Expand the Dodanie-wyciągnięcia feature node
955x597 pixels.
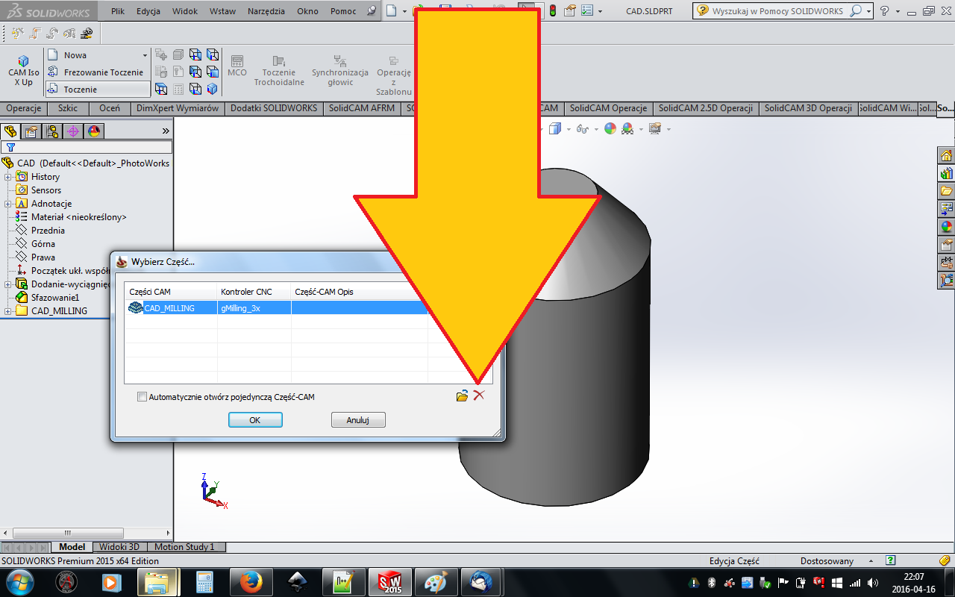pos(8,284)
